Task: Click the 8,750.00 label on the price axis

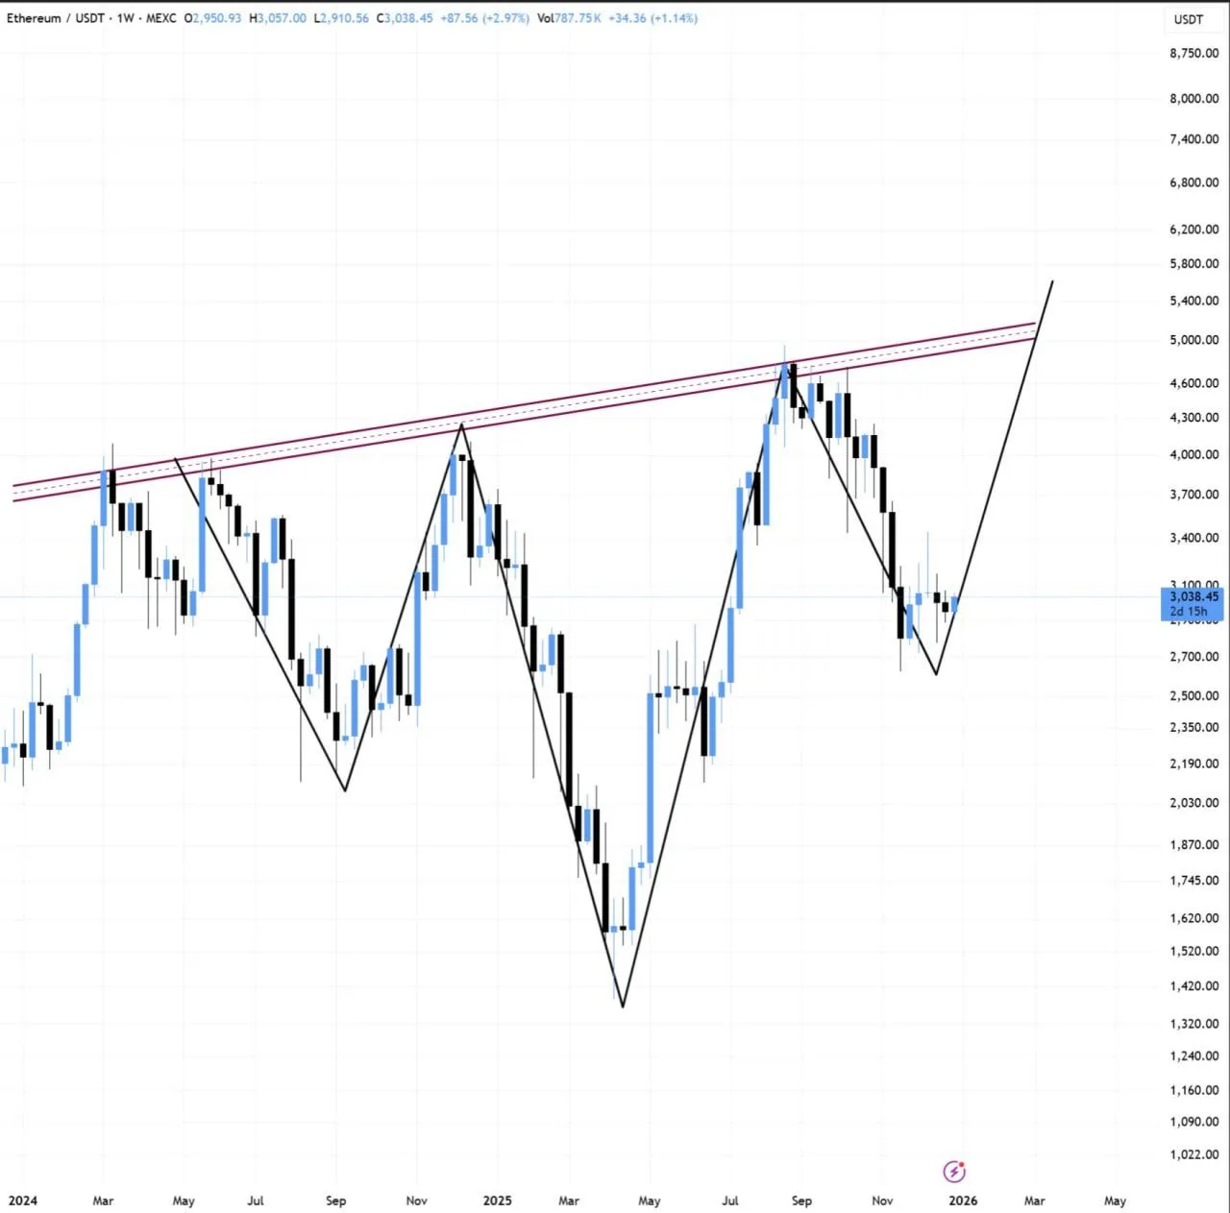Action: [1193, 54]
